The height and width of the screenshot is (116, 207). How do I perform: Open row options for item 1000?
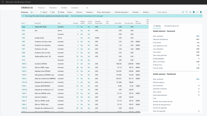32,27
